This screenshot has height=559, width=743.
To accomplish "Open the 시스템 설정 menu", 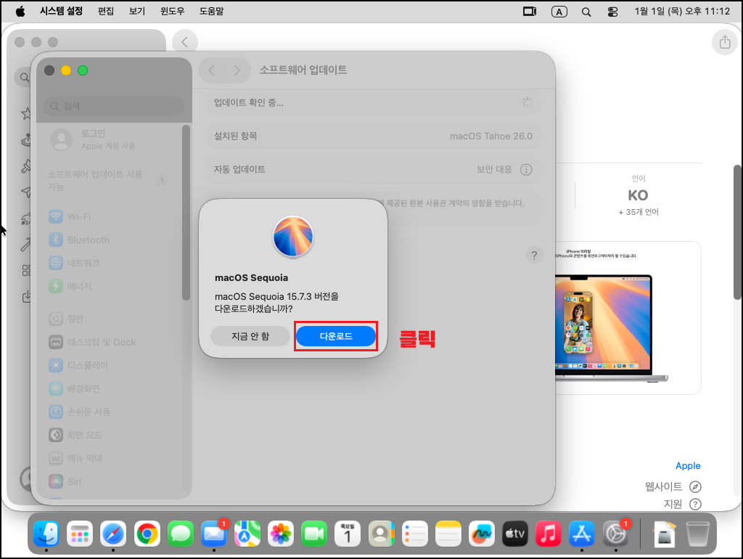I will pyautogui.click(x=61, y=11).
